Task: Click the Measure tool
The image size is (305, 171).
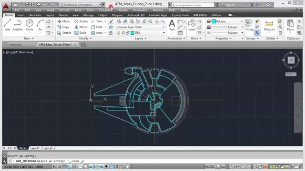Action: coord(269,25)
